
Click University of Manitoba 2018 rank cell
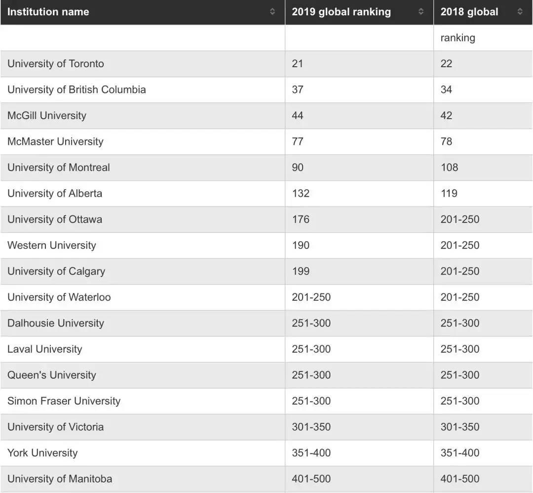pyautogui.click(x=483, y=479)
